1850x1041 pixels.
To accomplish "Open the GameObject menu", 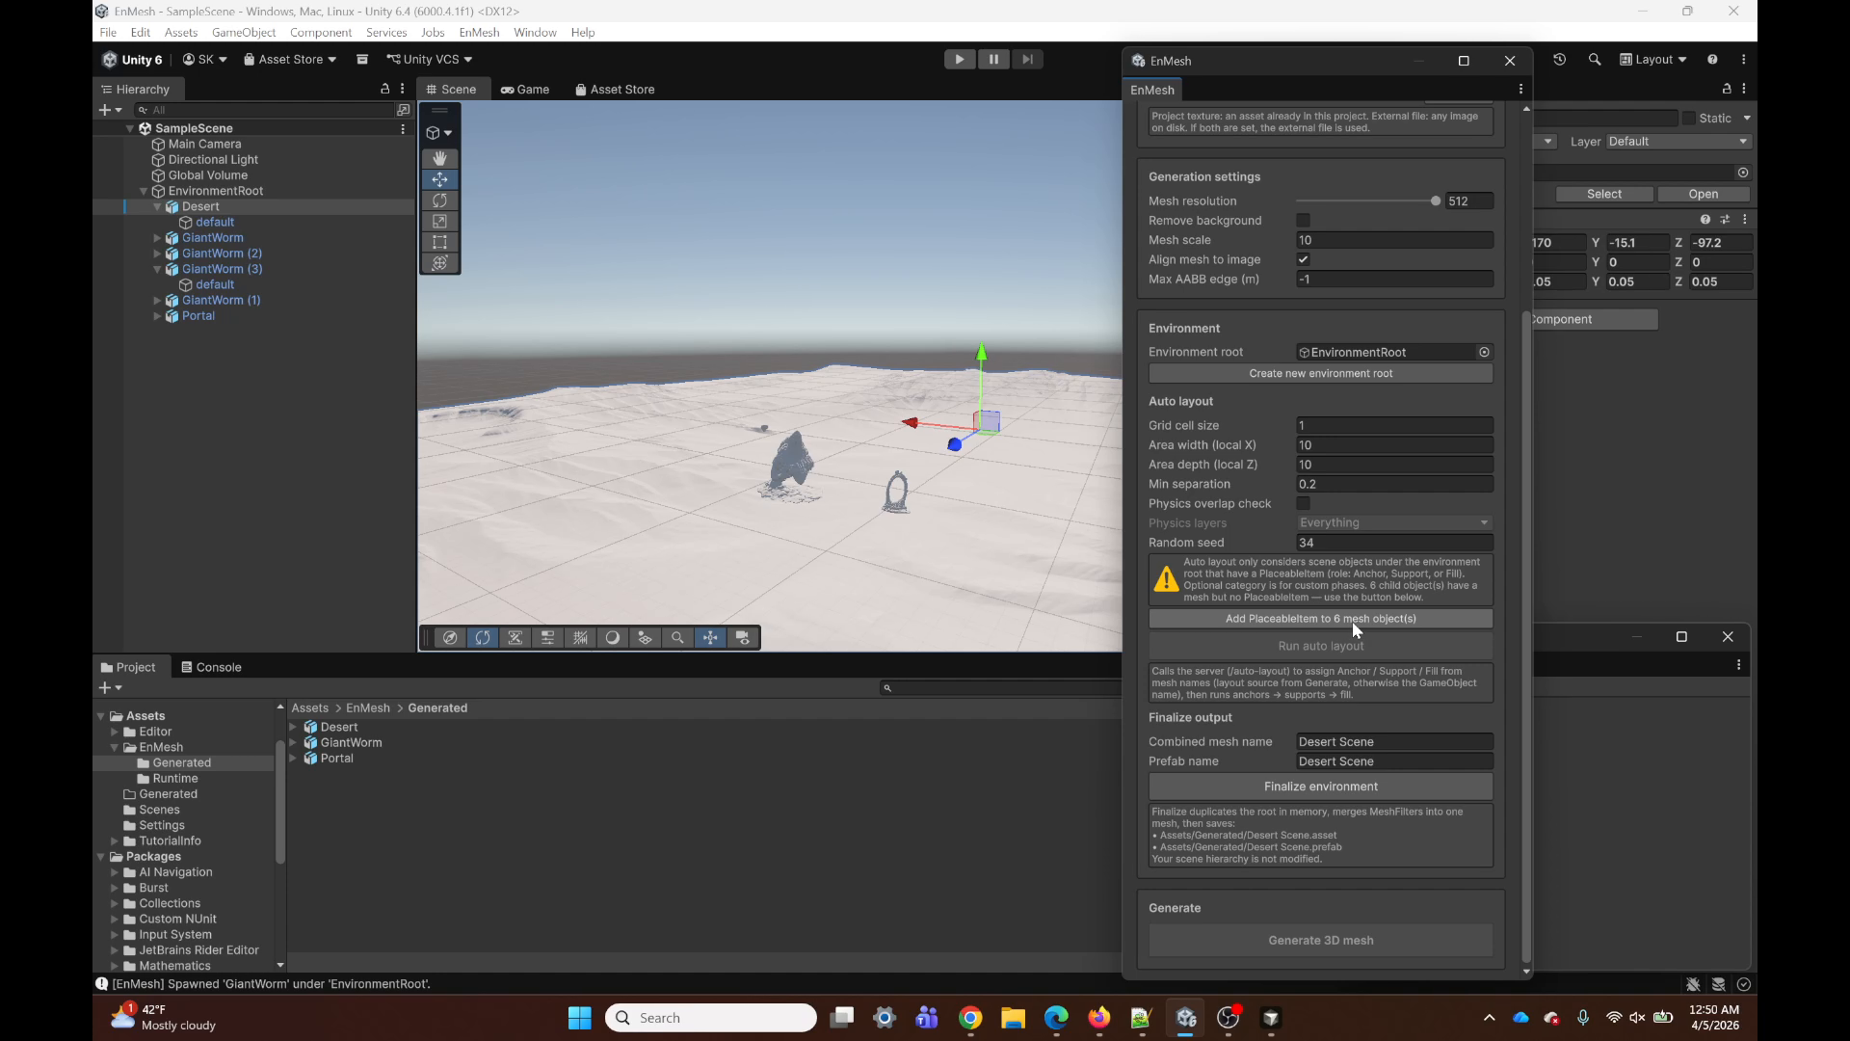I will (244, 32).
